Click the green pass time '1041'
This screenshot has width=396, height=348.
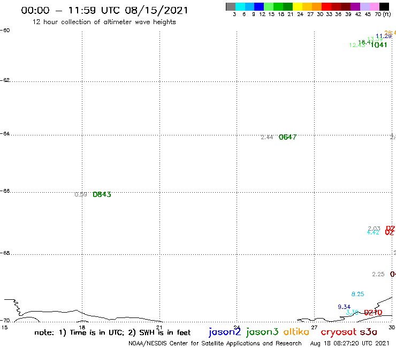point(379,45)
